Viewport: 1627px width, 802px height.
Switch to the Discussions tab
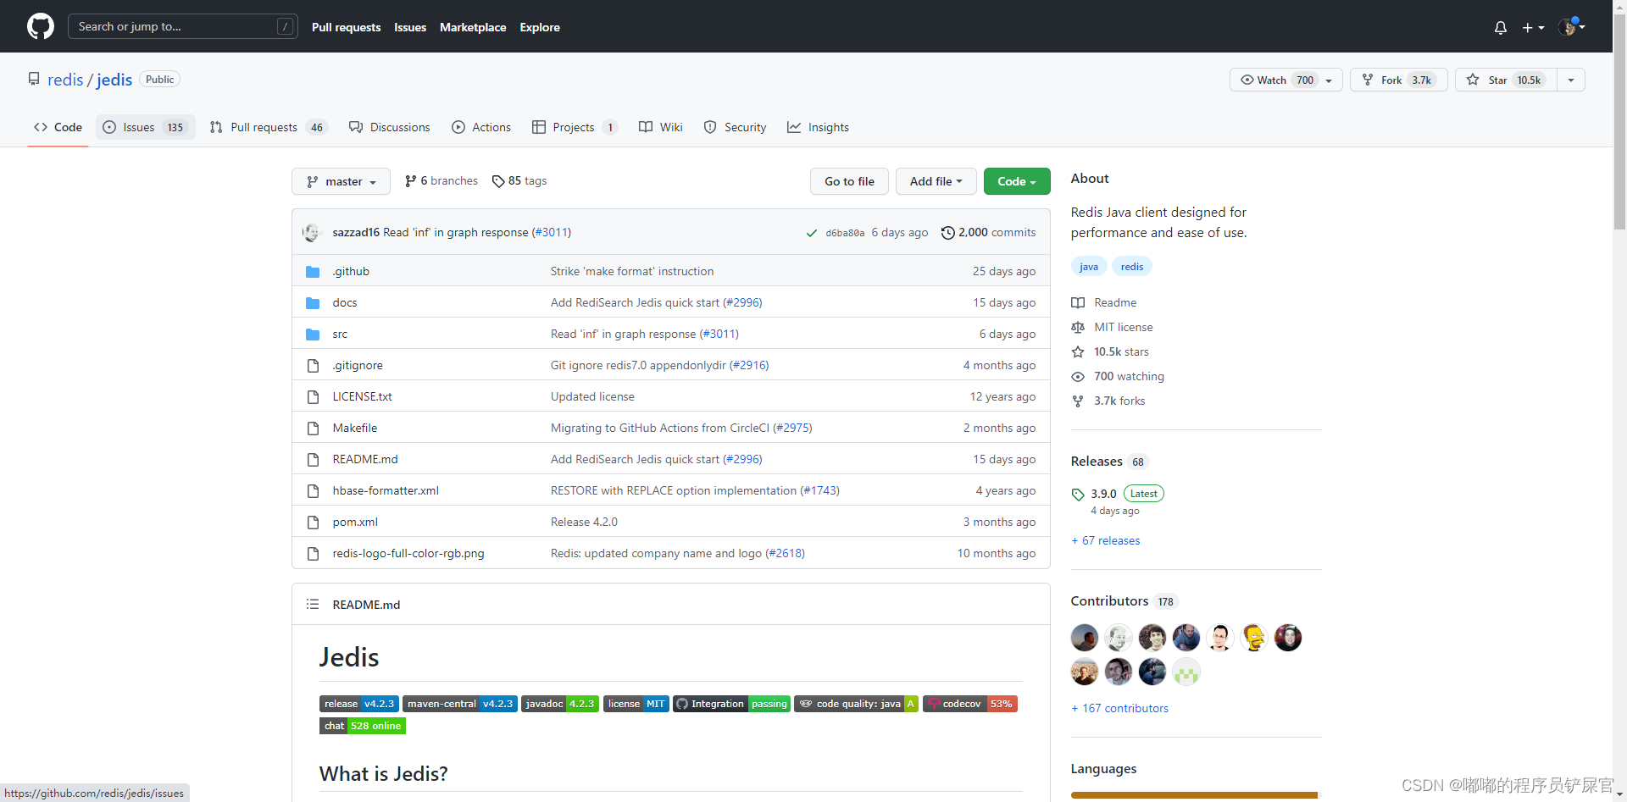tap(390, 127)
